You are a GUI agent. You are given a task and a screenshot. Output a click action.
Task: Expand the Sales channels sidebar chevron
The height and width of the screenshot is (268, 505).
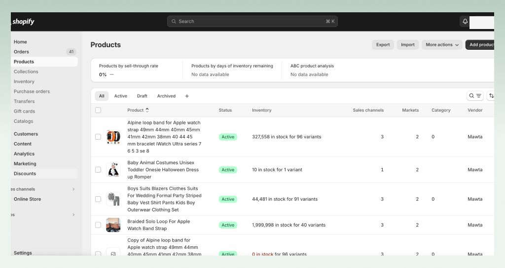[73, 189]
